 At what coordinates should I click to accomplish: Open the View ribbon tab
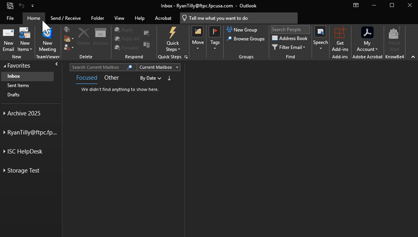tap(119, 18)
